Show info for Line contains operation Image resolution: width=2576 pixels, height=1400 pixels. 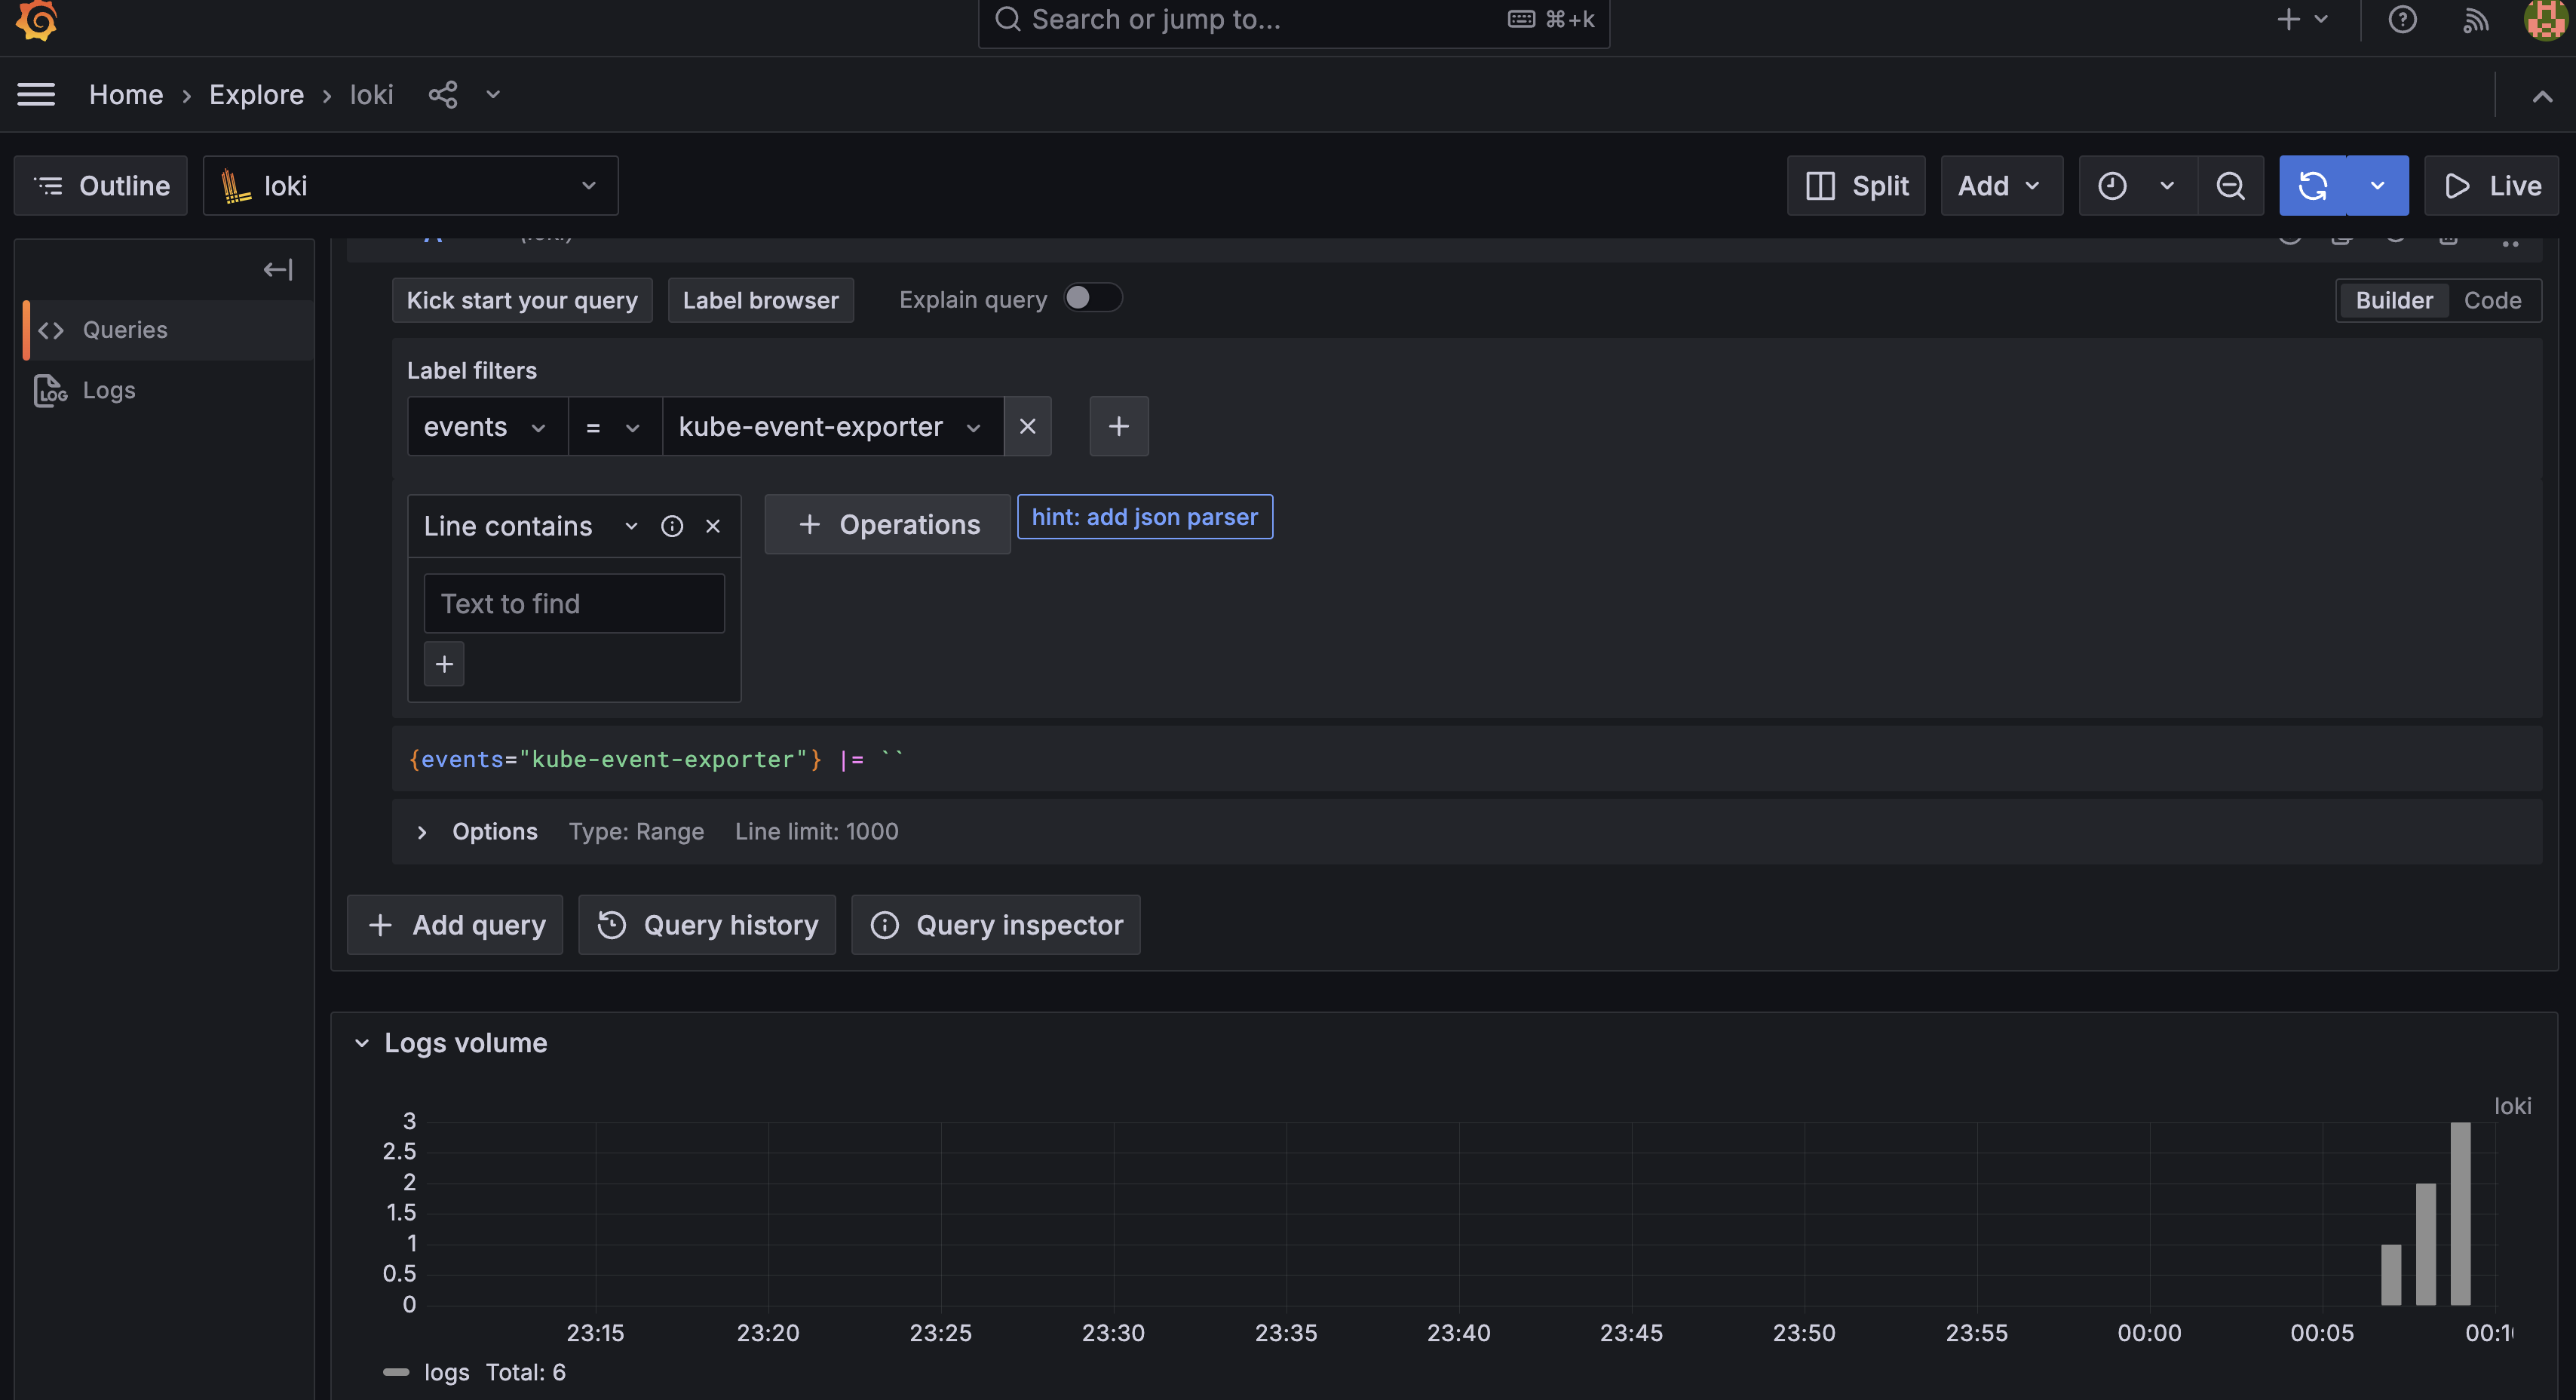[x=672, y=526]
